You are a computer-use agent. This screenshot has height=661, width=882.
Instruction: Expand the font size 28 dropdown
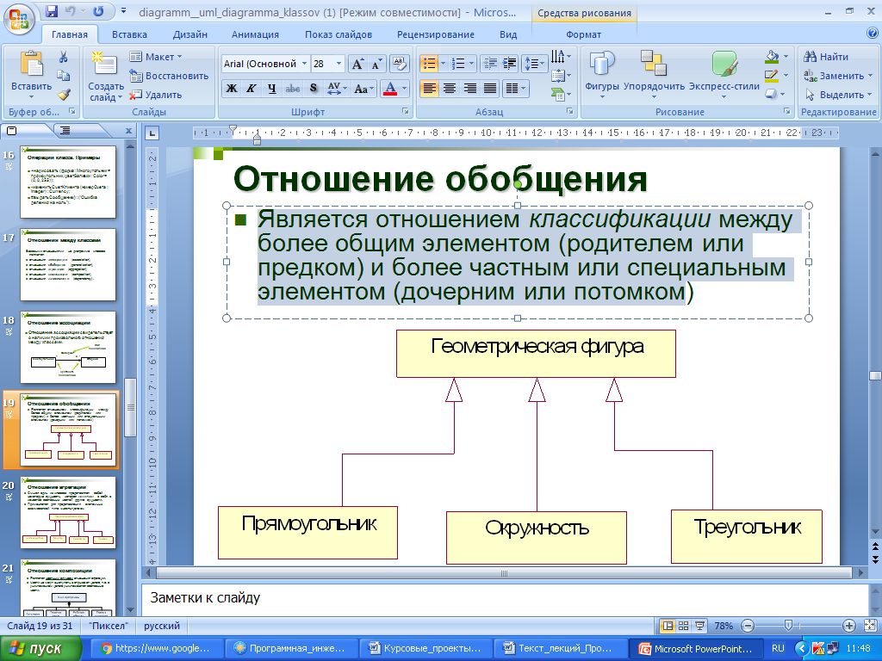click(x=339, y=64)
